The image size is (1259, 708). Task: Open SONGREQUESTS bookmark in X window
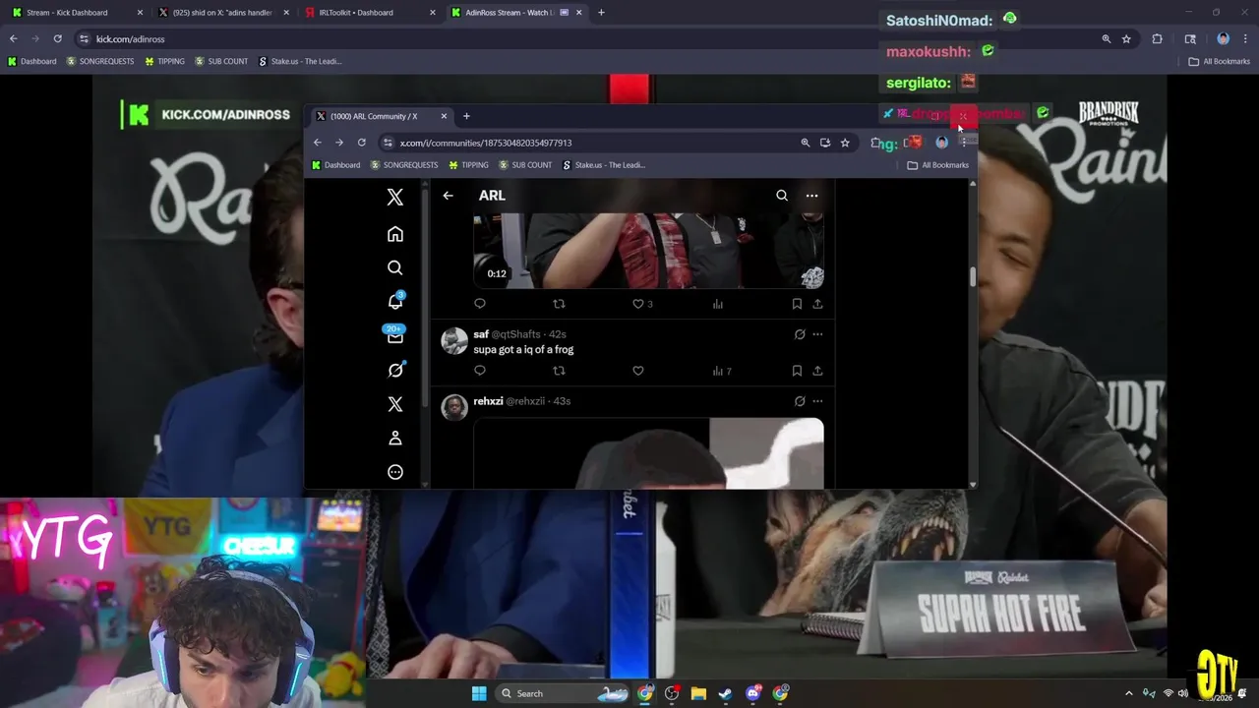click(x=404, y=165)
